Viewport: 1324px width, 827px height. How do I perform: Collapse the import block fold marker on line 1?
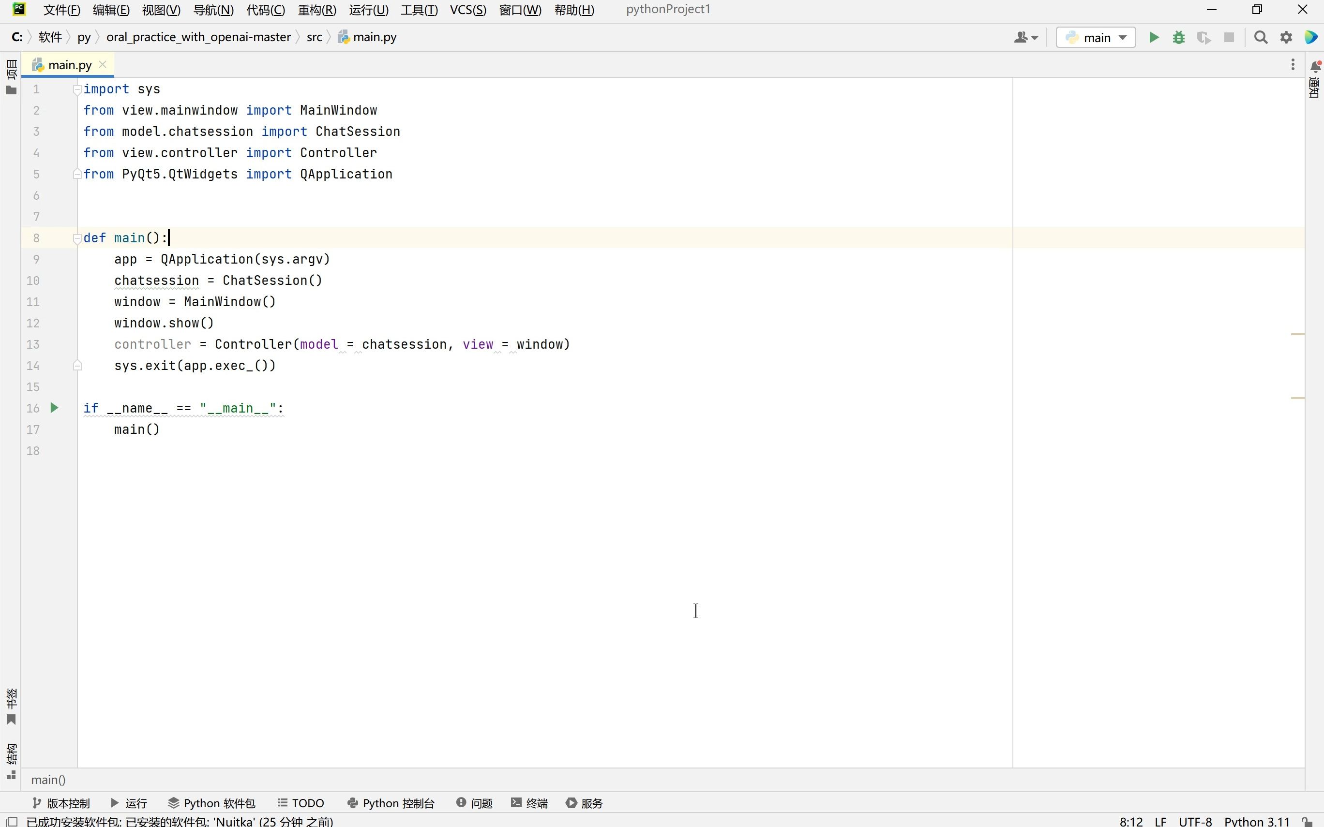click(77, 89)
